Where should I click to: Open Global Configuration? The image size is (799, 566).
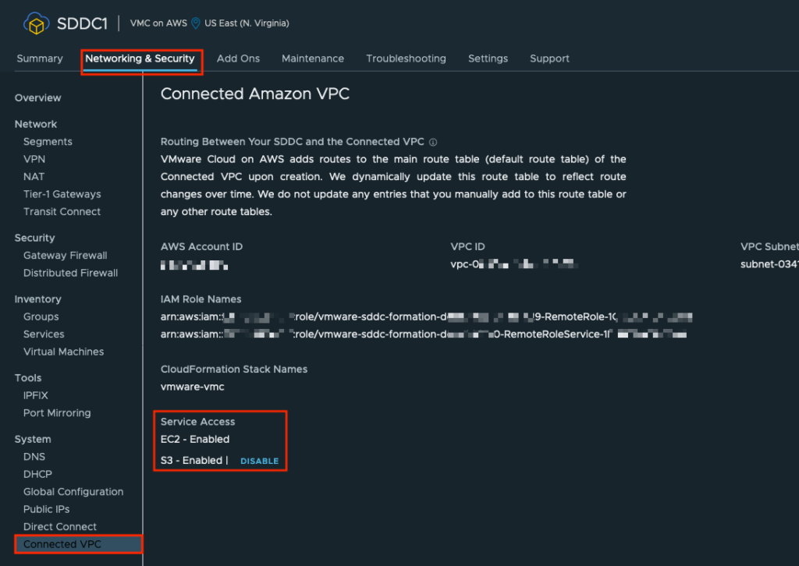tap(73, 492)
